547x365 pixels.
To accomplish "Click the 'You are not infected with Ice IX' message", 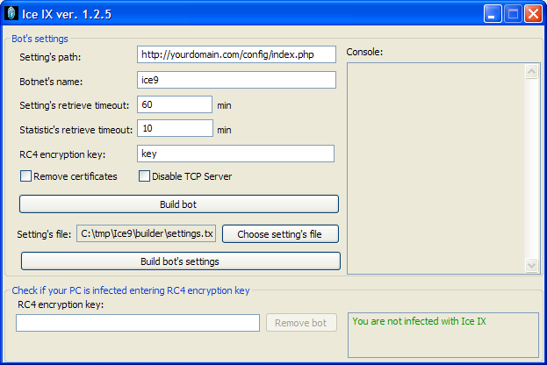I will pyautogui.click(x=419, y=321).
